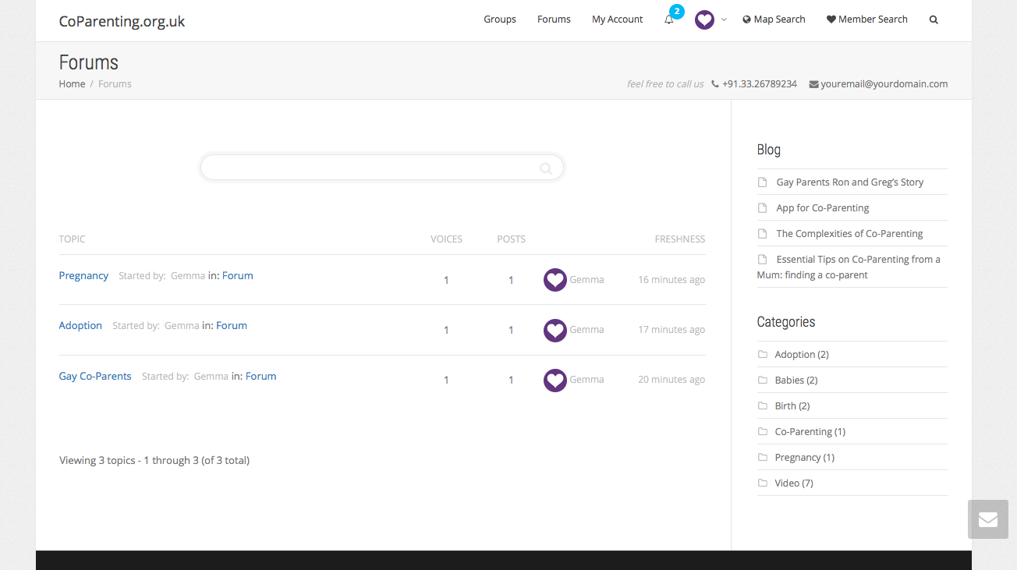Open Member Search page
This screenshot has width=1017, height=570.
coord(867,19)
